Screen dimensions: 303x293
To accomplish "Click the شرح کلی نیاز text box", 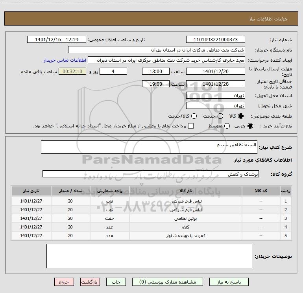I will tap(149, 147).
